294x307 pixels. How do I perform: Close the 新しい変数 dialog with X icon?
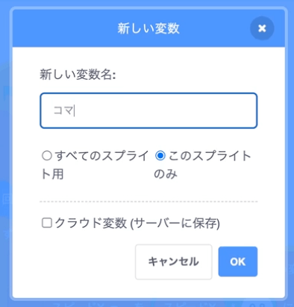(262, 28)
